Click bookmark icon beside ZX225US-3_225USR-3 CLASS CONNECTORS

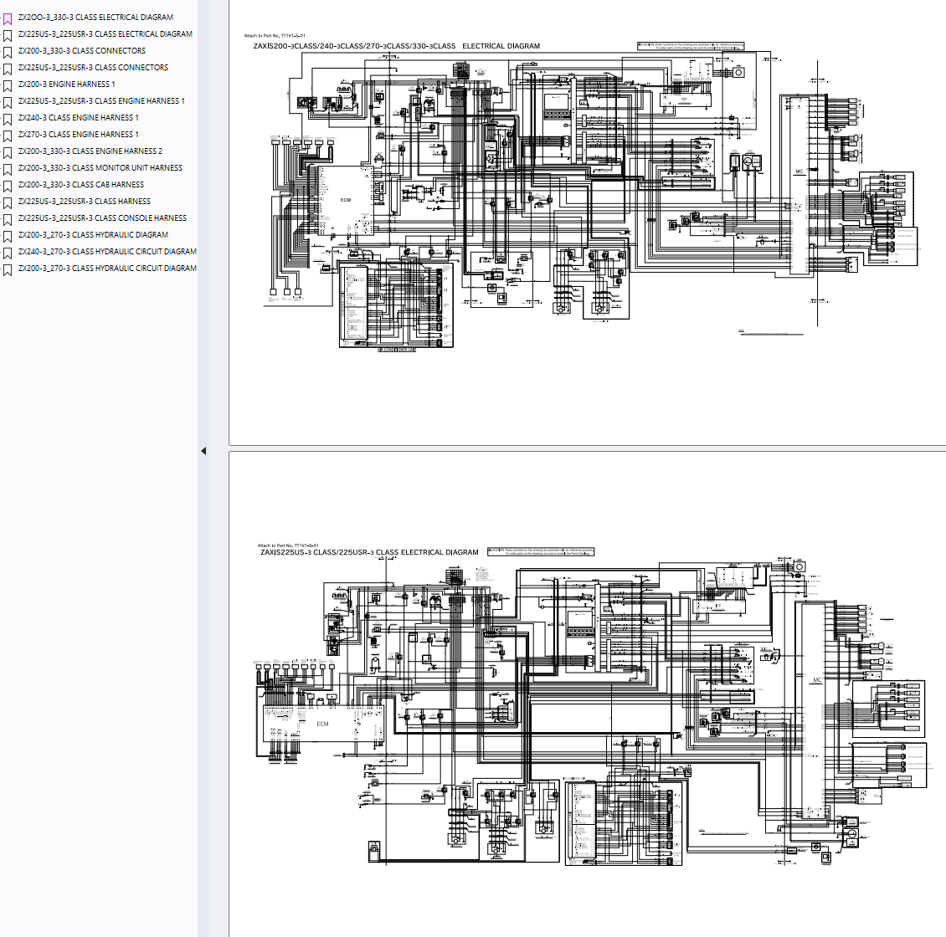(8, 69)
